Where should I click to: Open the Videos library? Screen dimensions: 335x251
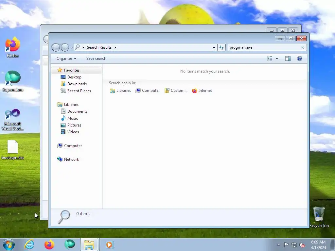pyautogui.click(x=73, y=132)
